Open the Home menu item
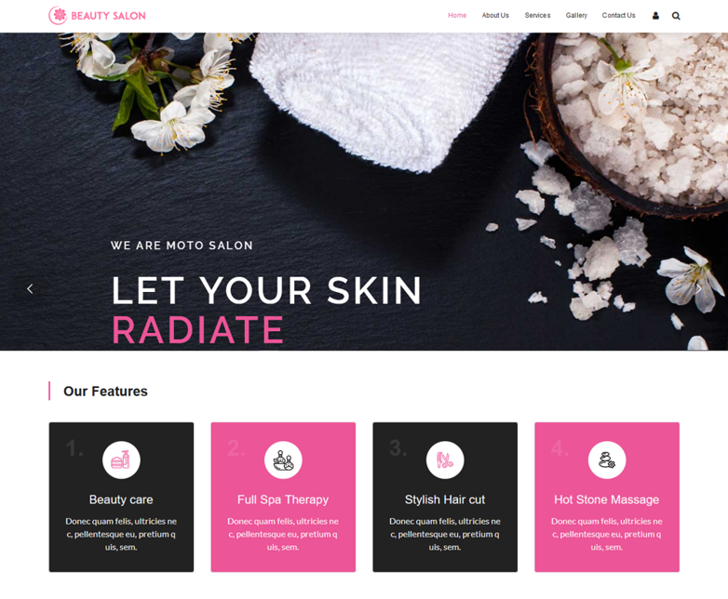This screenshot has width=728, height=599. (457, 15)
